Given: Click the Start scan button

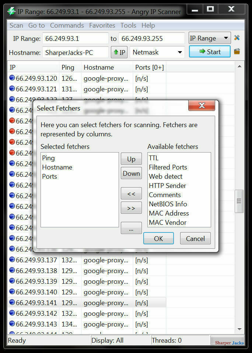Looking at the screenshot, I should 210,52.
